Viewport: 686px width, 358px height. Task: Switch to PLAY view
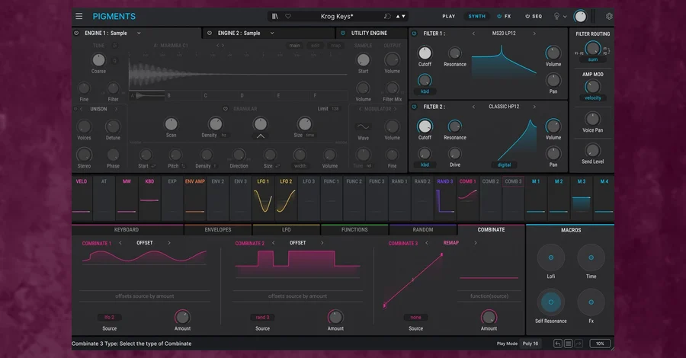[x=448, y=16]
